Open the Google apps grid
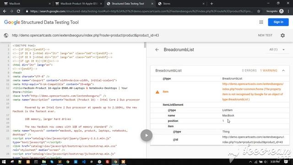 261,22
